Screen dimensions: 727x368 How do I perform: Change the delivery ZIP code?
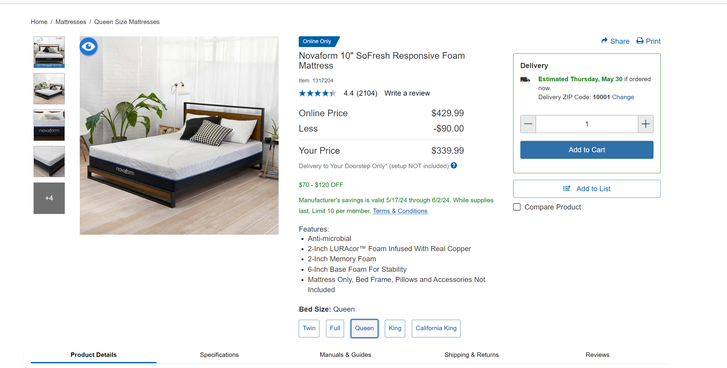tap(623, 97)
